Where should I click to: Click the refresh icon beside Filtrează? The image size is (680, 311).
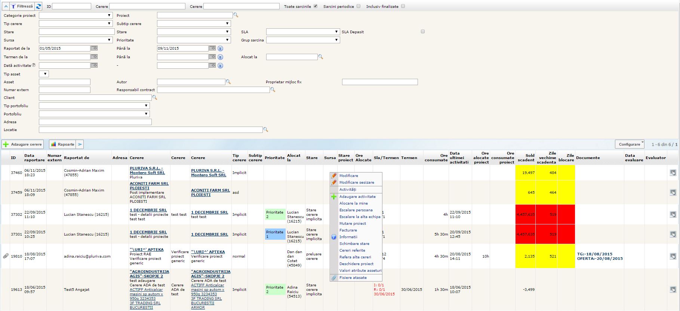(39, 6)
